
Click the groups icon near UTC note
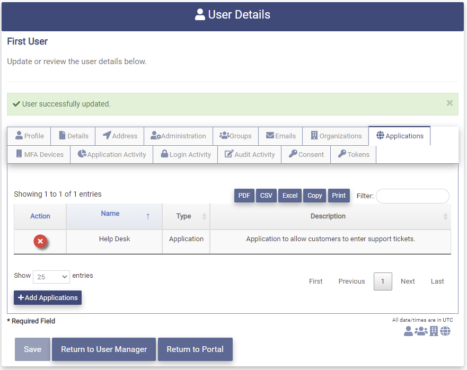(x=421, y=331)
